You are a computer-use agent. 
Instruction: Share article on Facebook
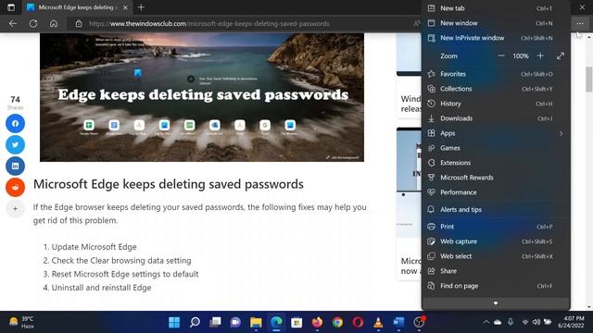[15, 123]
